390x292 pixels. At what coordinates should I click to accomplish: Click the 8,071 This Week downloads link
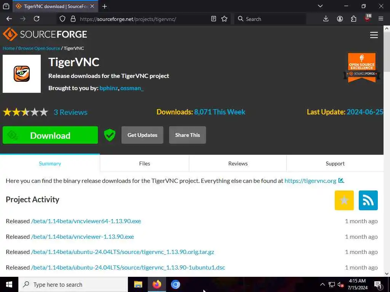click(x=220, y=112)
